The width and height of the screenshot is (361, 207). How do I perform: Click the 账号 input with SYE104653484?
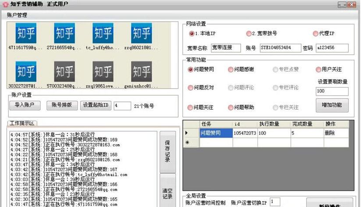(280, 48)
